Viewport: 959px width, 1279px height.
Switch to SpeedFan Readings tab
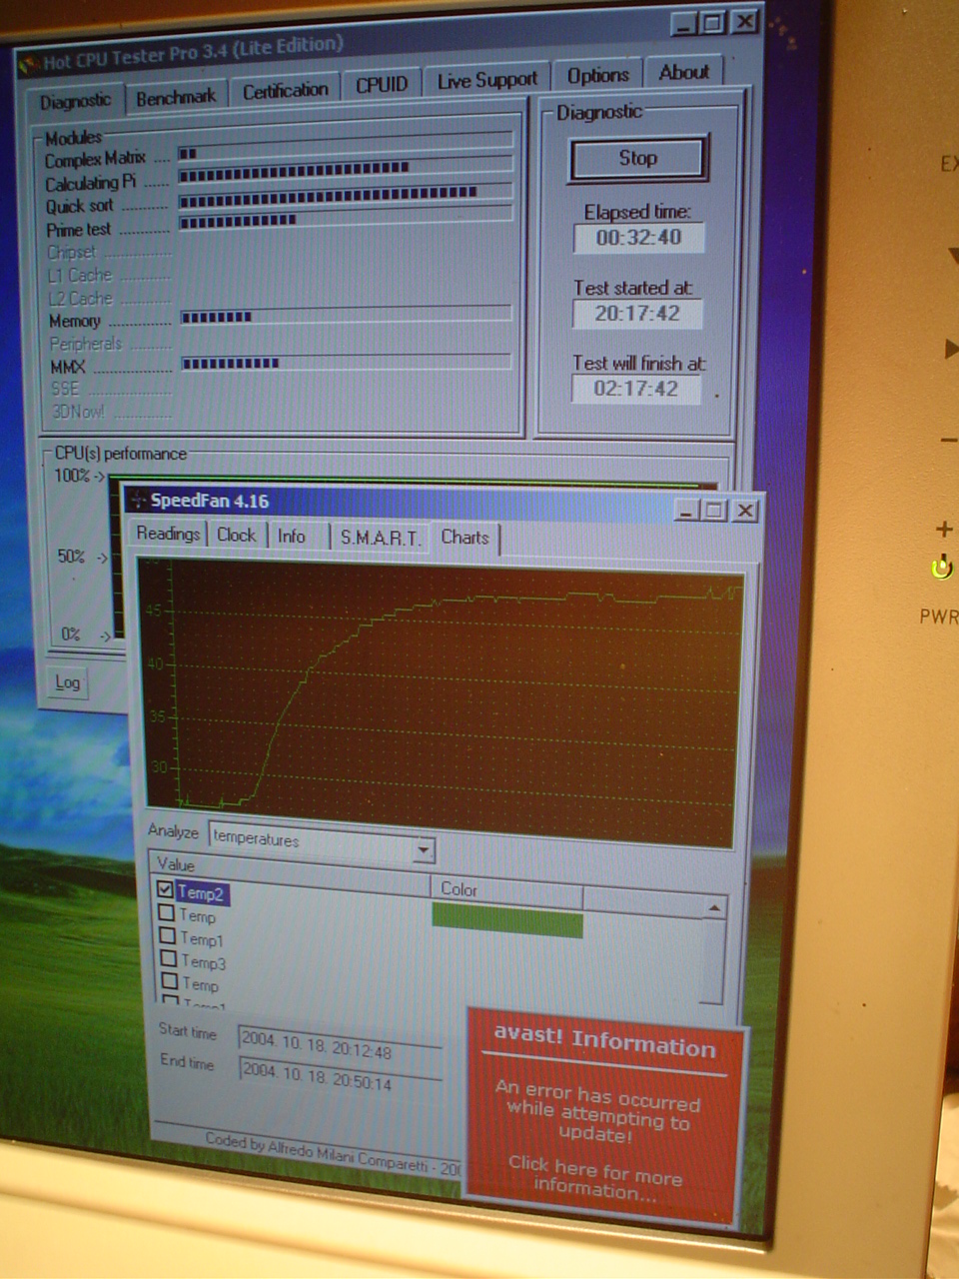click(x=168, y=534)
